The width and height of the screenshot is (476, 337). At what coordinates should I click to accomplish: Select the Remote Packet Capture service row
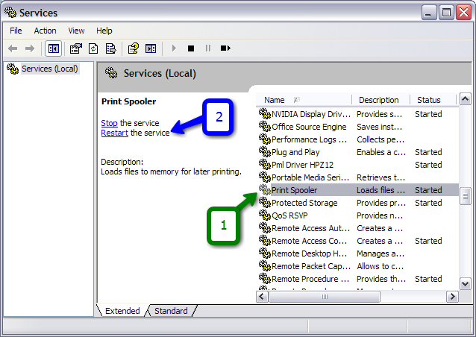(358, 266)
